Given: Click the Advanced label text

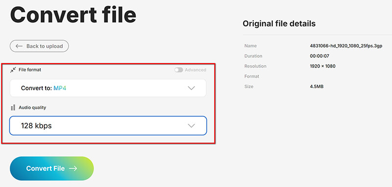Looking at the screenshot, I should pos(196,70).
